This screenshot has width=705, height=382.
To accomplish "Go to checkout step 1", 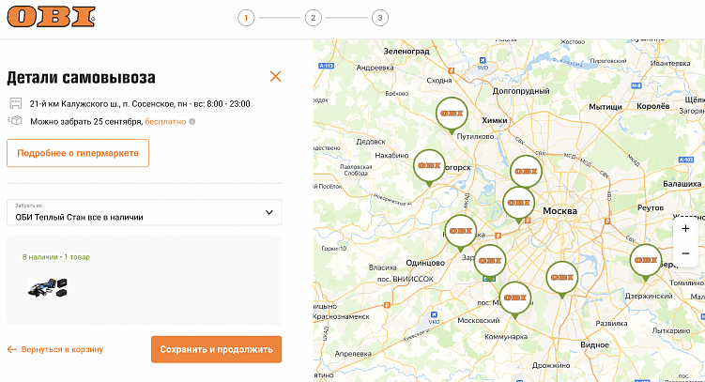I will pos(246,18).
